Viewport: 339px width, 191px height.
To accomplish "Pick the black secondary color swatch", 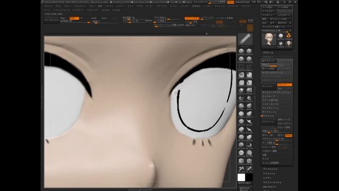I will point(249,177).
